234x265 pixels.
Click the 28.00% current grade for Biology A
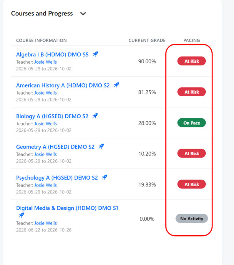click(x=147, y=123)
